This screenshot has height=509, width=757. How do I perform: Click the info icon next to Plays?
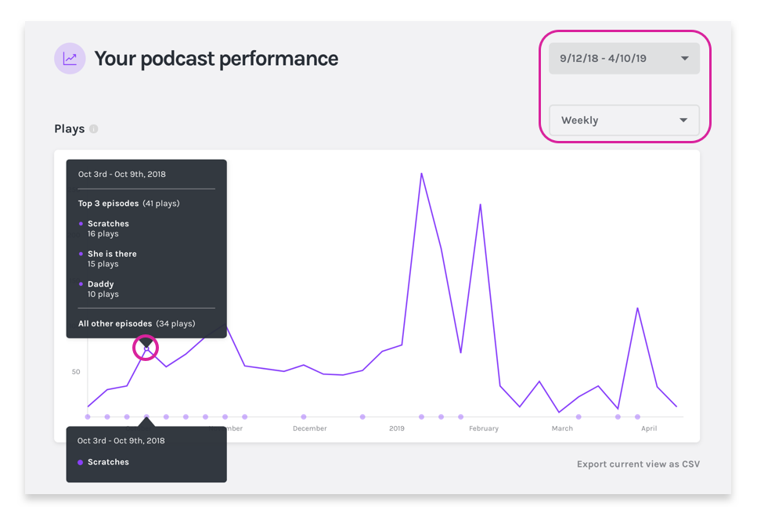94,128
